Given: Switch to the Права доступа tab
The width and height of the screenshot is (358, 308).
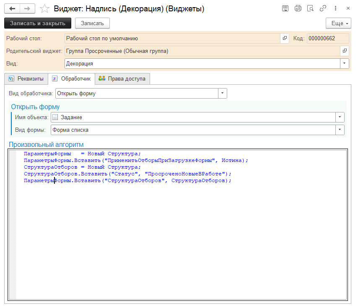Looking at the screenshot, I should pyautogui.click(x=122, y=78).
